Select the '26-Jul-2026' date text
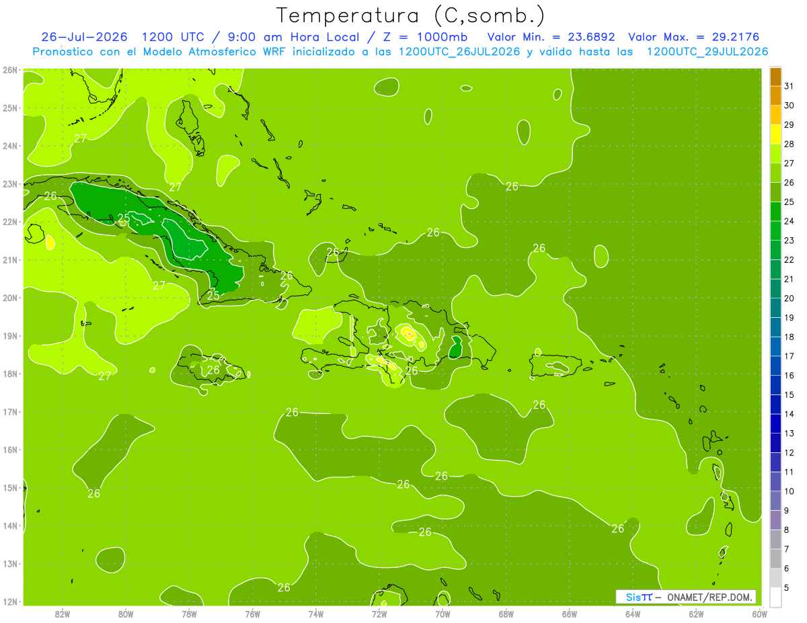 click(x=86, y=37)
